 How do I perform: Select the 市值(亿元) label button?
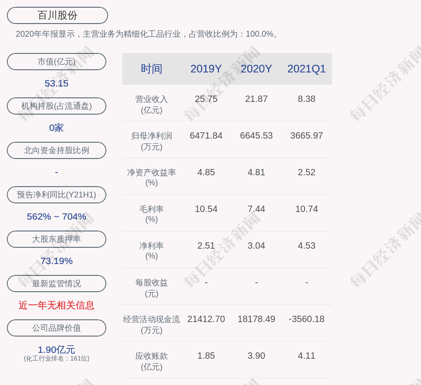[57, 62]
